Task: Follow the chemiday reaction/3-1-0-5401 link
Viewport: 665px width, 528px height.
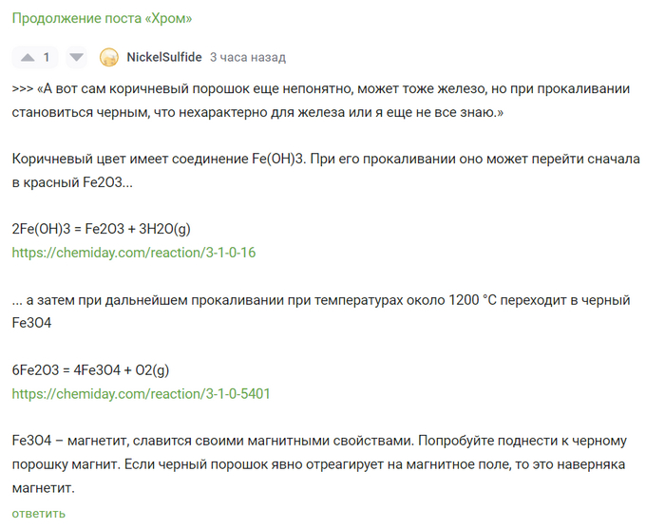Action: click(141, 393)
